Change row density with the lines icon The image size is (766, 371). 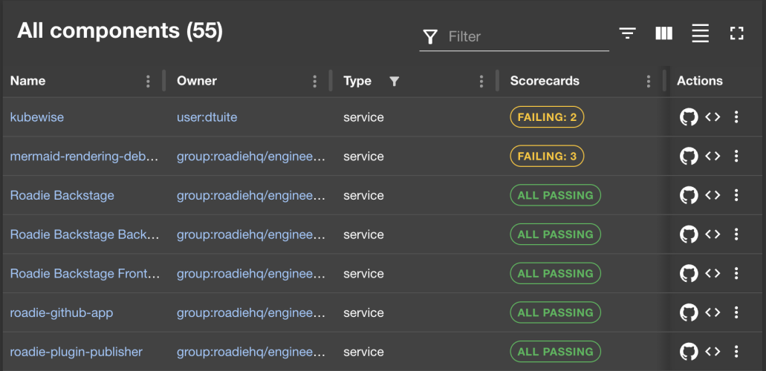[700, 33]
